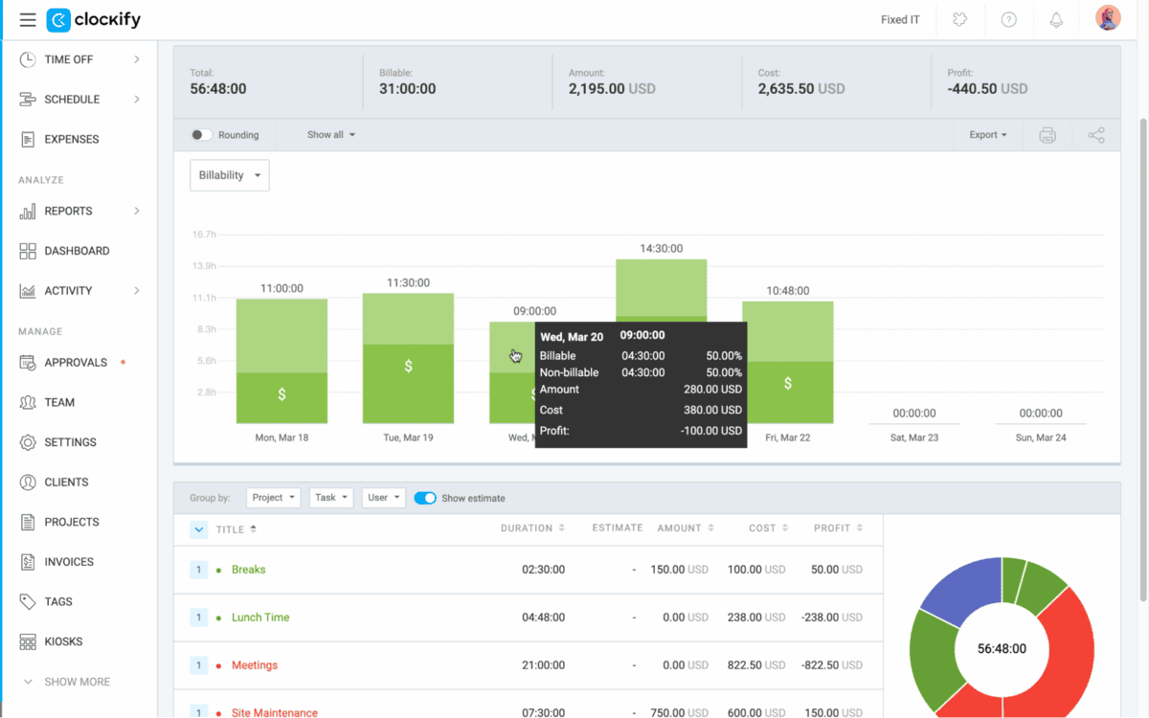Open the Meetings project link
The width and height of the screenshot is (1149, 718).
click(x=255, y=665)
